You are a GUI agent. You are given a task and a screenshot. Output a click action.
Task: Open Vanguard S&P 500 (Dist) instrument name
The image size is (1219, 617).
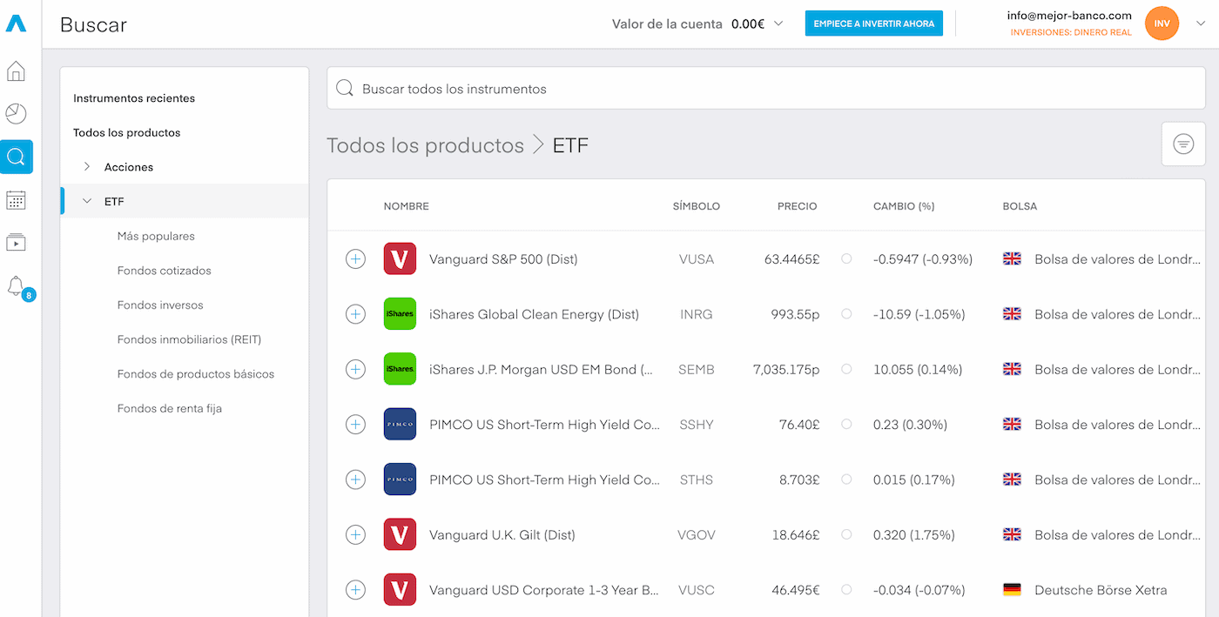(x=503, y=259)
